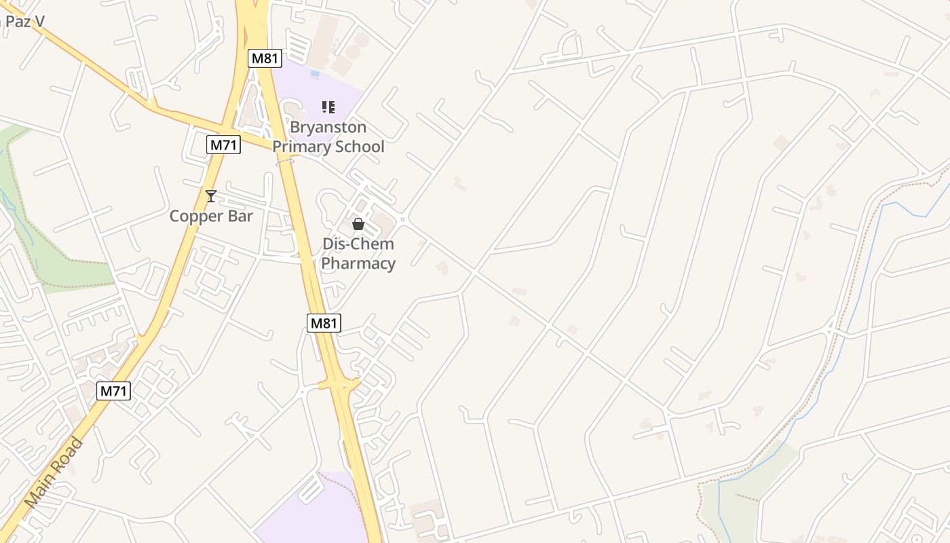Select the M71 shield next to Main Road
The width and height of the screenshot is (950, 543).
tap(113, 391)
